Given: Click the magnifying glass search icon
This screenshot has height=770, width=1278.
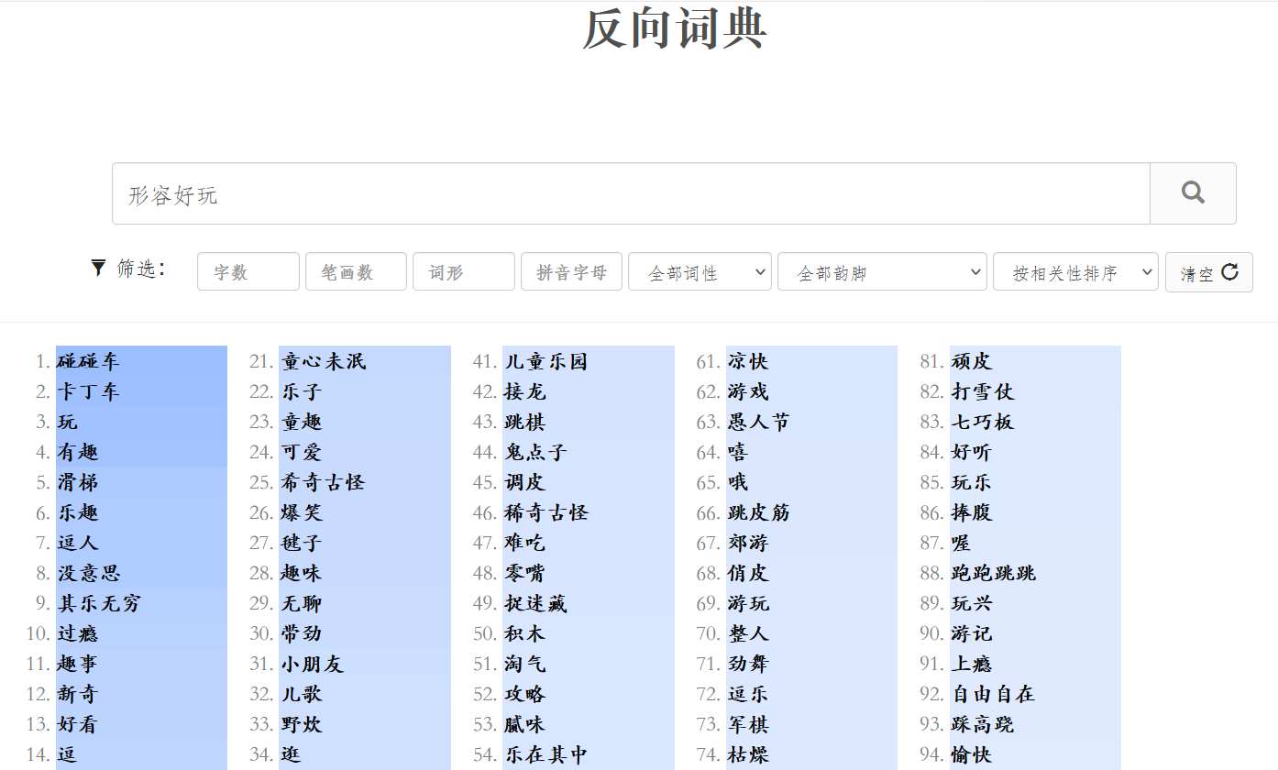Looking at the screenshot, I should 1192,192.
